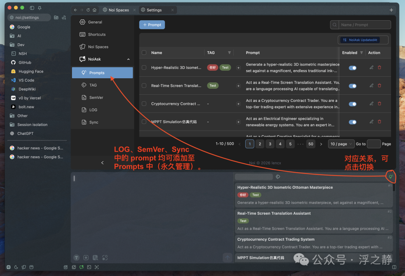Open the home page icon
This screenshot has width=405, height=276.
click(94, 10)
